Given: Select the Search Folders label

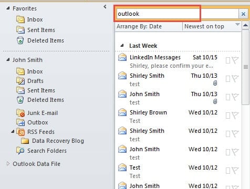Looking at the screenshot, I should point(47,151).
